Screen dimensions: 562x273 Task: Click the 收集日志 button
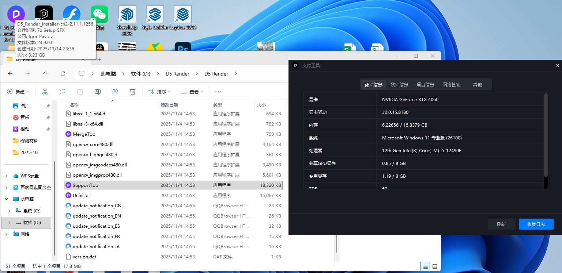click(x=536, y=224)
